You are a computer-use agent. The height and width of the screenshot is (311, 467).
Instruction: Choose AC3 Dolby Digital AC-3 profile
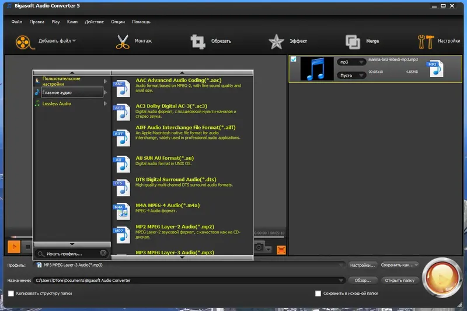click(x=183, y=111)
